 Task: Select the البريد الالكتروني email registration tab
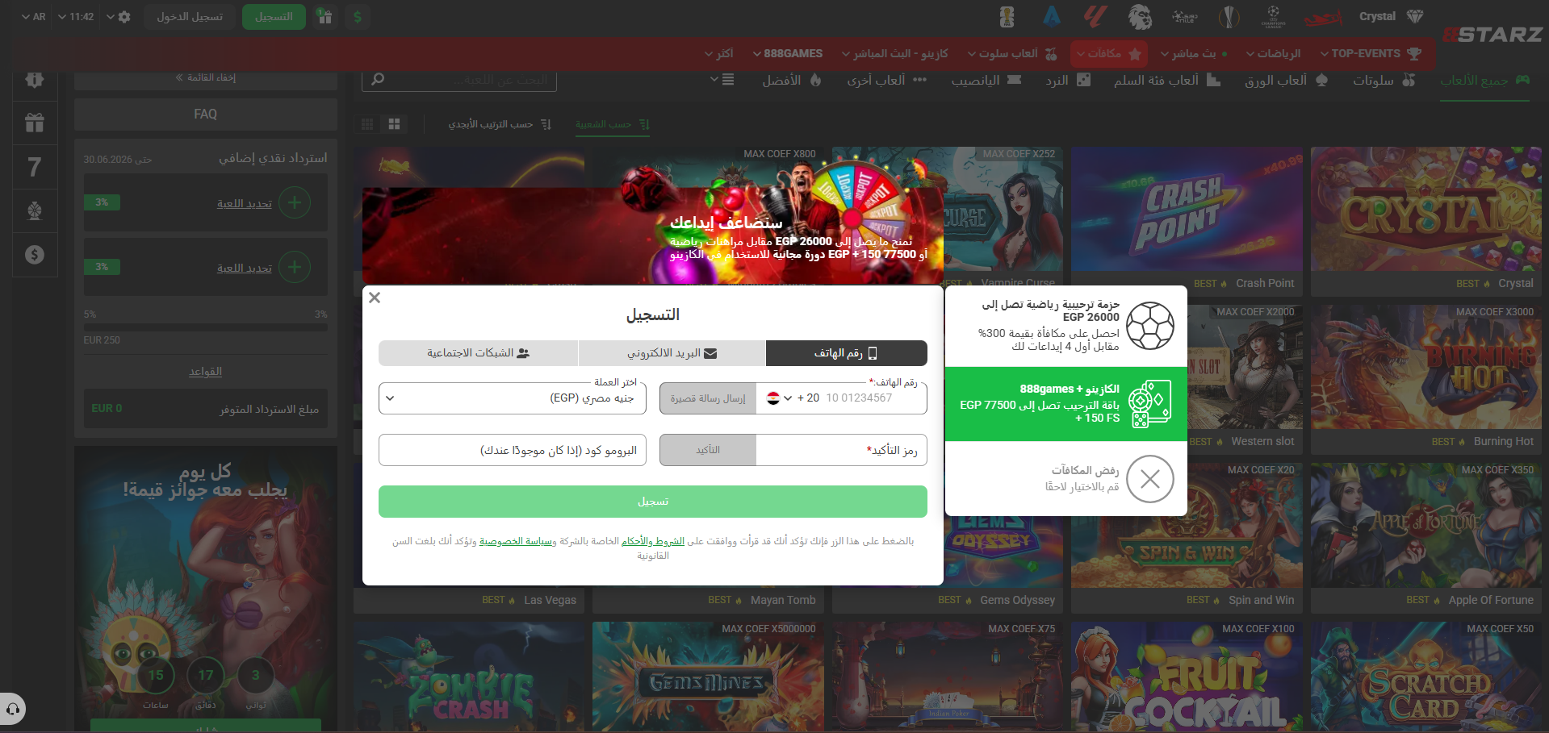672,353
